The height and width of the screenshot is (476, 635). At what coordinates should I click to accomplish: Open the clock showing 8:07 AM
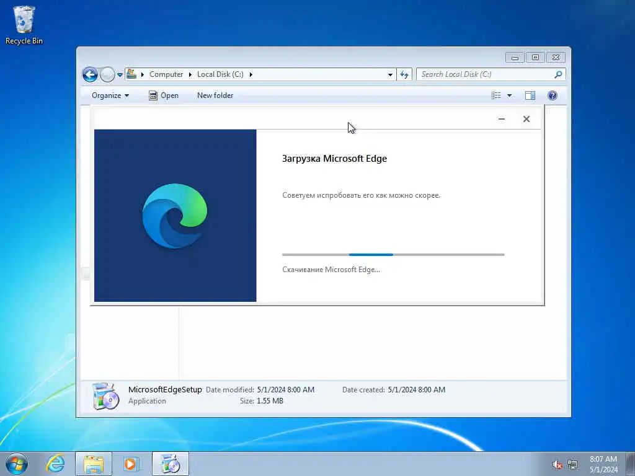point(603,464)
